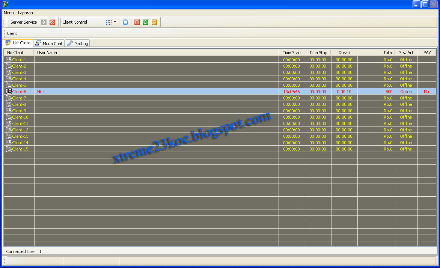Switch to the Mode Chat tab
Screen dimensions: 440x268
48,43
